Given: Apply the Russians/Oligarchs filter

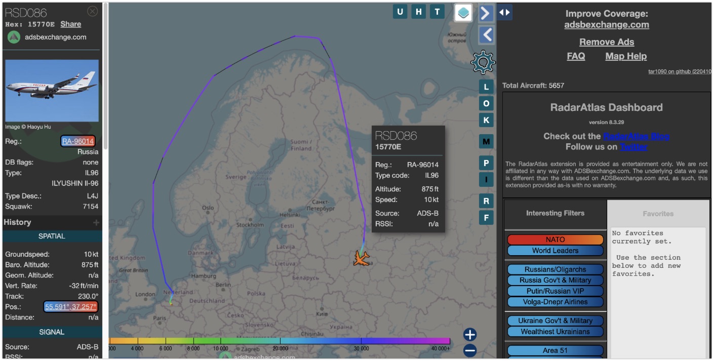Looking at the screenshot, I should click(x=556, y=269).
